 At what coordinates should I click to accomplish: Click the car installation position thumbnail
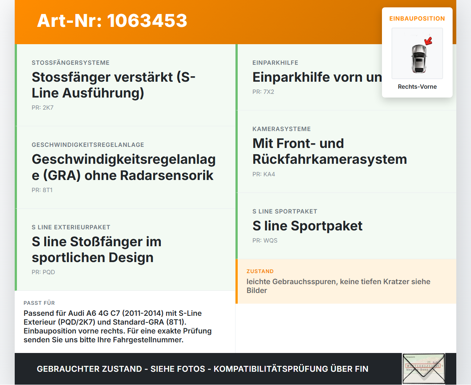click(x=417, y=53)
